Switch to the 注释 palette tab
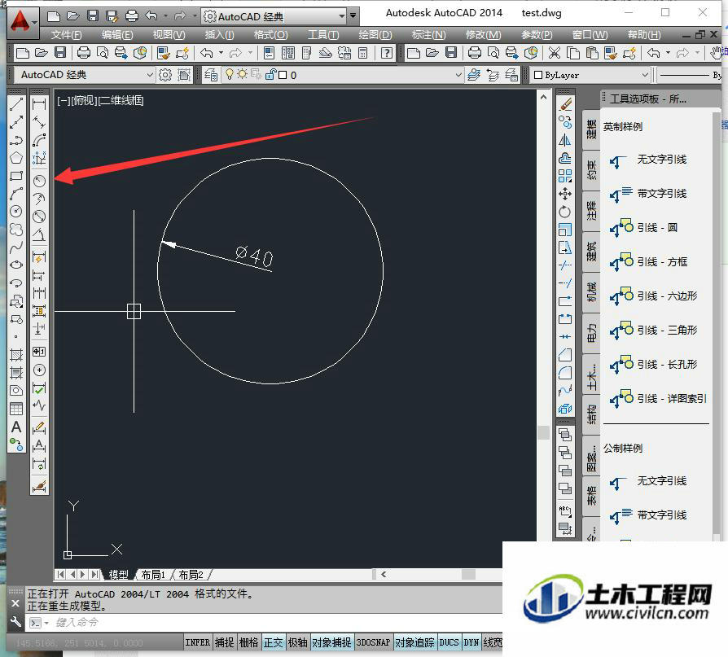Image resolution: width=728 pixels, height=657 pixels. 591,212
